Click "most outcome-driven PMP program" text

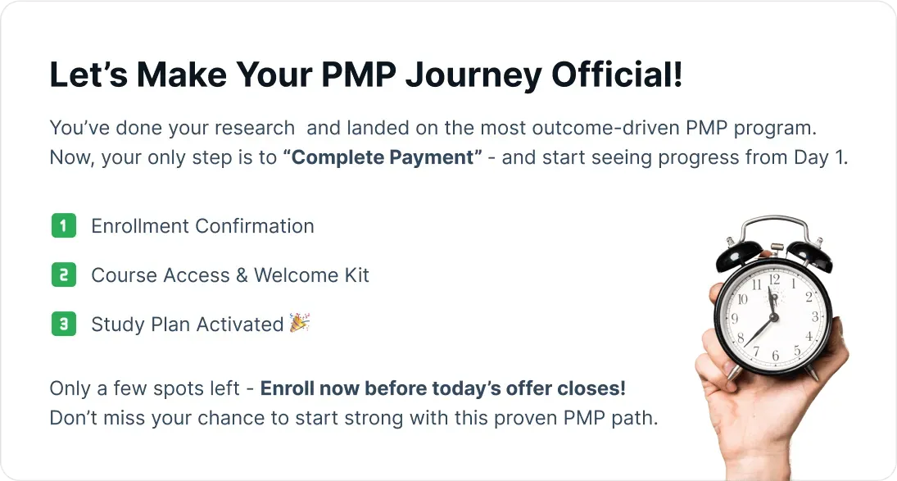point(648,128)
